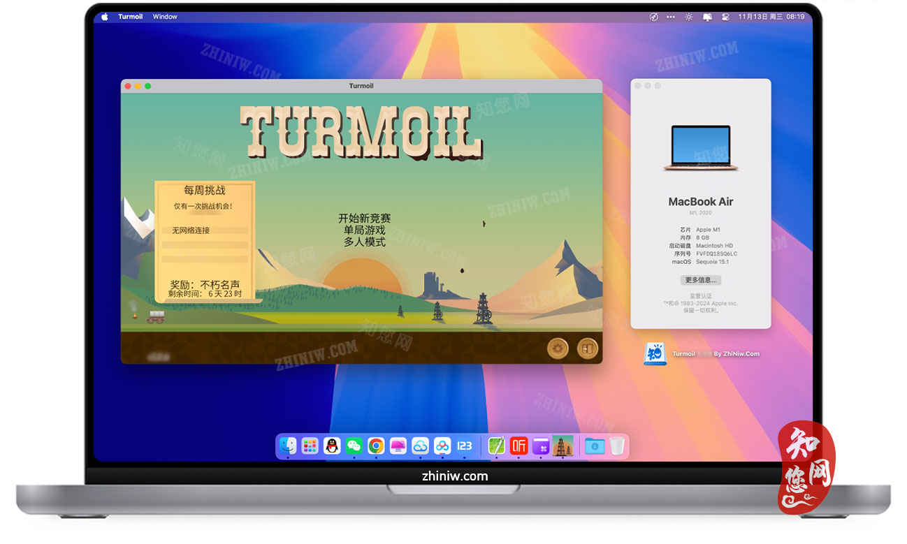Screen dimensions: 907x544
Task: Click the '8 GB' memory value
Action: pos(702,237)
